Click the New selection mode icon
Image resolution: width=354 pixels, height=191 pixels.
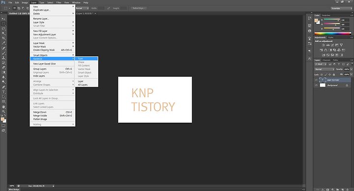click(14, 8)
